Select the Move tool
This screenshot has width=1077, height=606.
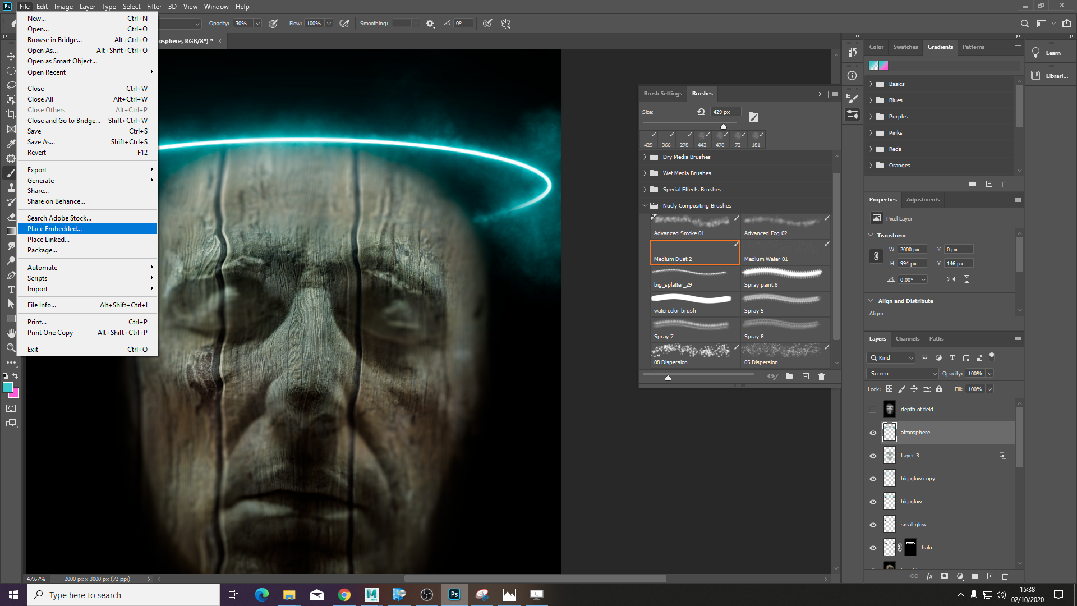coord(11,56)
